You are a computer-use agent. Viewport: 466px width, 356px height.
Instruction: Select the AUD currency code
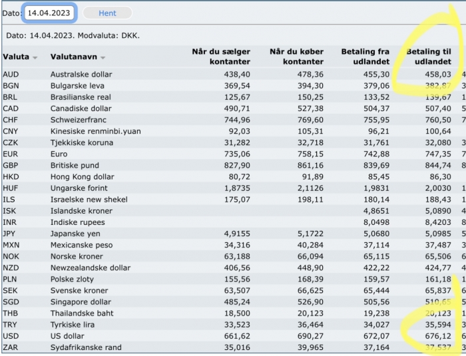click(11, 75)
